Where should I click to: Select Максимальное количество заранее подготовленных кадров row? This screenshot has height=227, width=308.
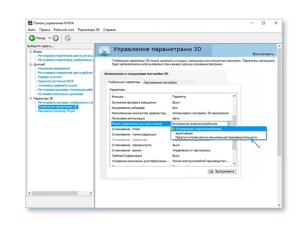pyautogui.click(x=171, y=113)
